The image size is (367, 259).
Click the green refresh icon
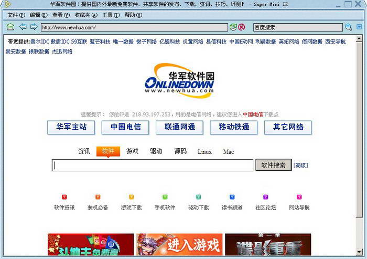(233, 27)
